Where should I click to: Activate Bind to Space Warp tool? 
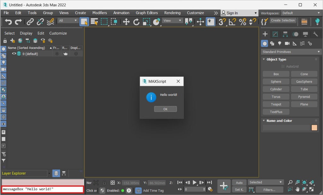click(x=50, y=22)
